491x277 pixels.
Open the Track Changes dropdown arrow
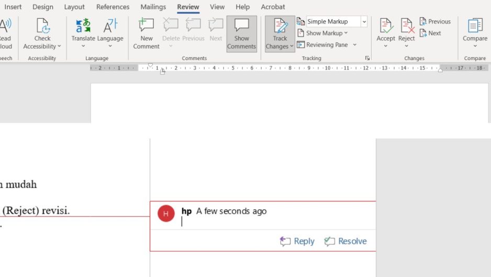(x=292, y=47)
